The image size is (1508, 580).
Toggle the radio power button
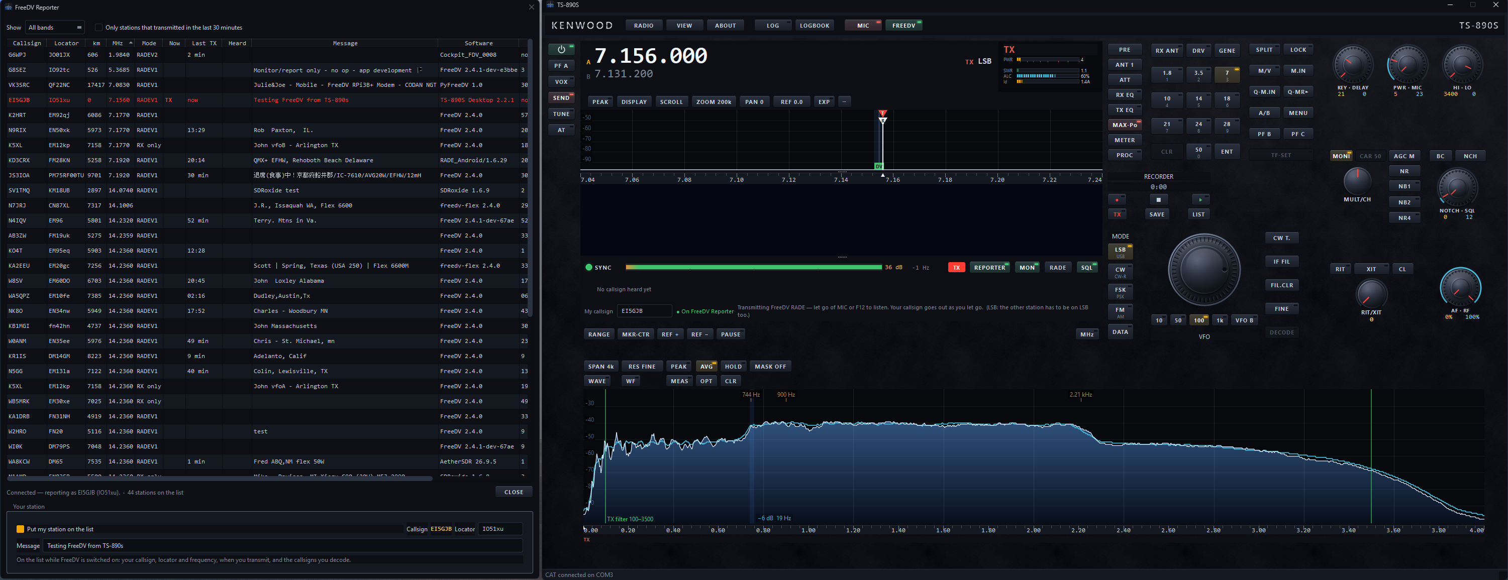pos(561,49)
